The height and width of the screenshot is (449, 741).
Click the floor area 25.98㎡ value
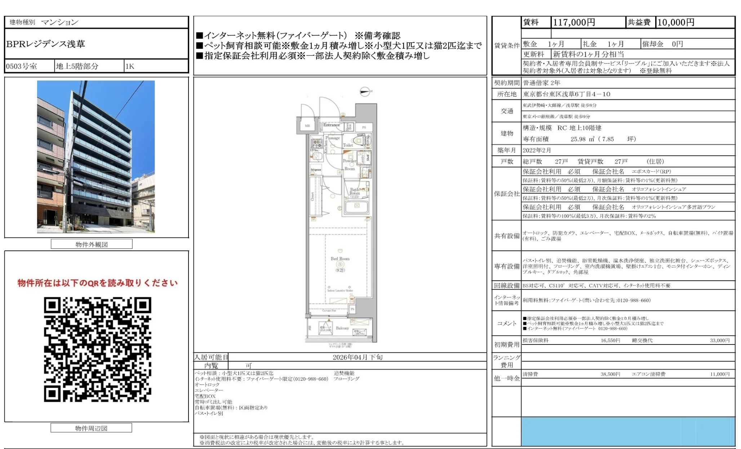(x=582, y=139)
